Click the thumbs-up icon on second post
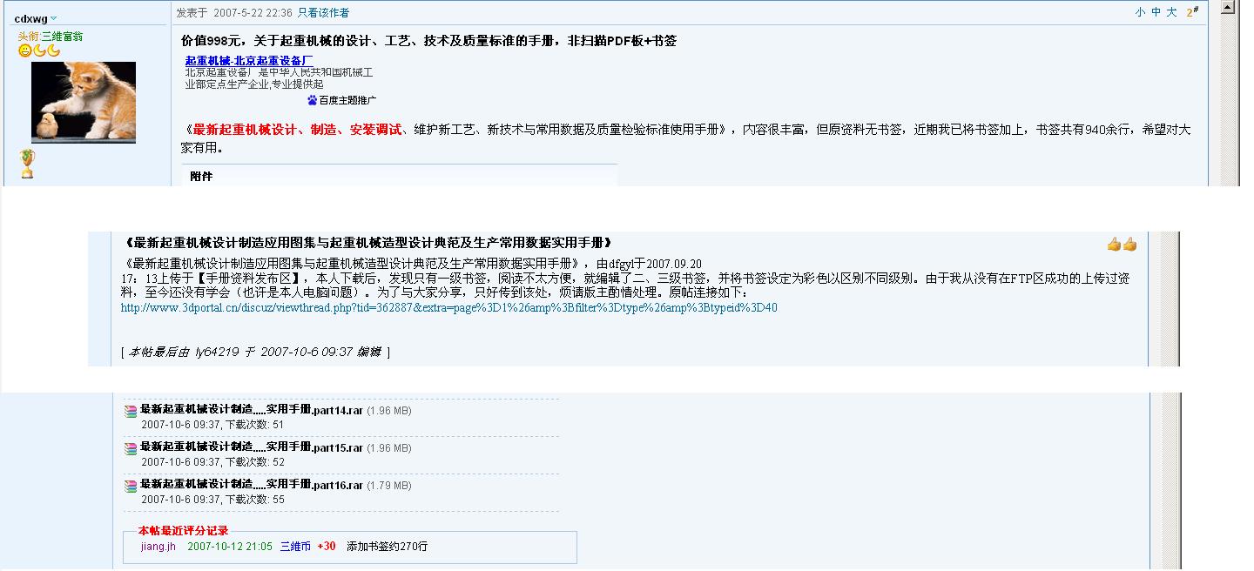Screen dimensions: 1254x571 point(1122,245)
